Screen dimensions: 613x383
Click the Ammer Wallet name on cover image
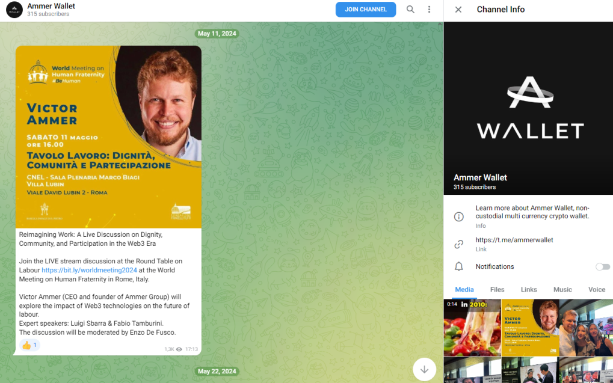tap(480, 177)
